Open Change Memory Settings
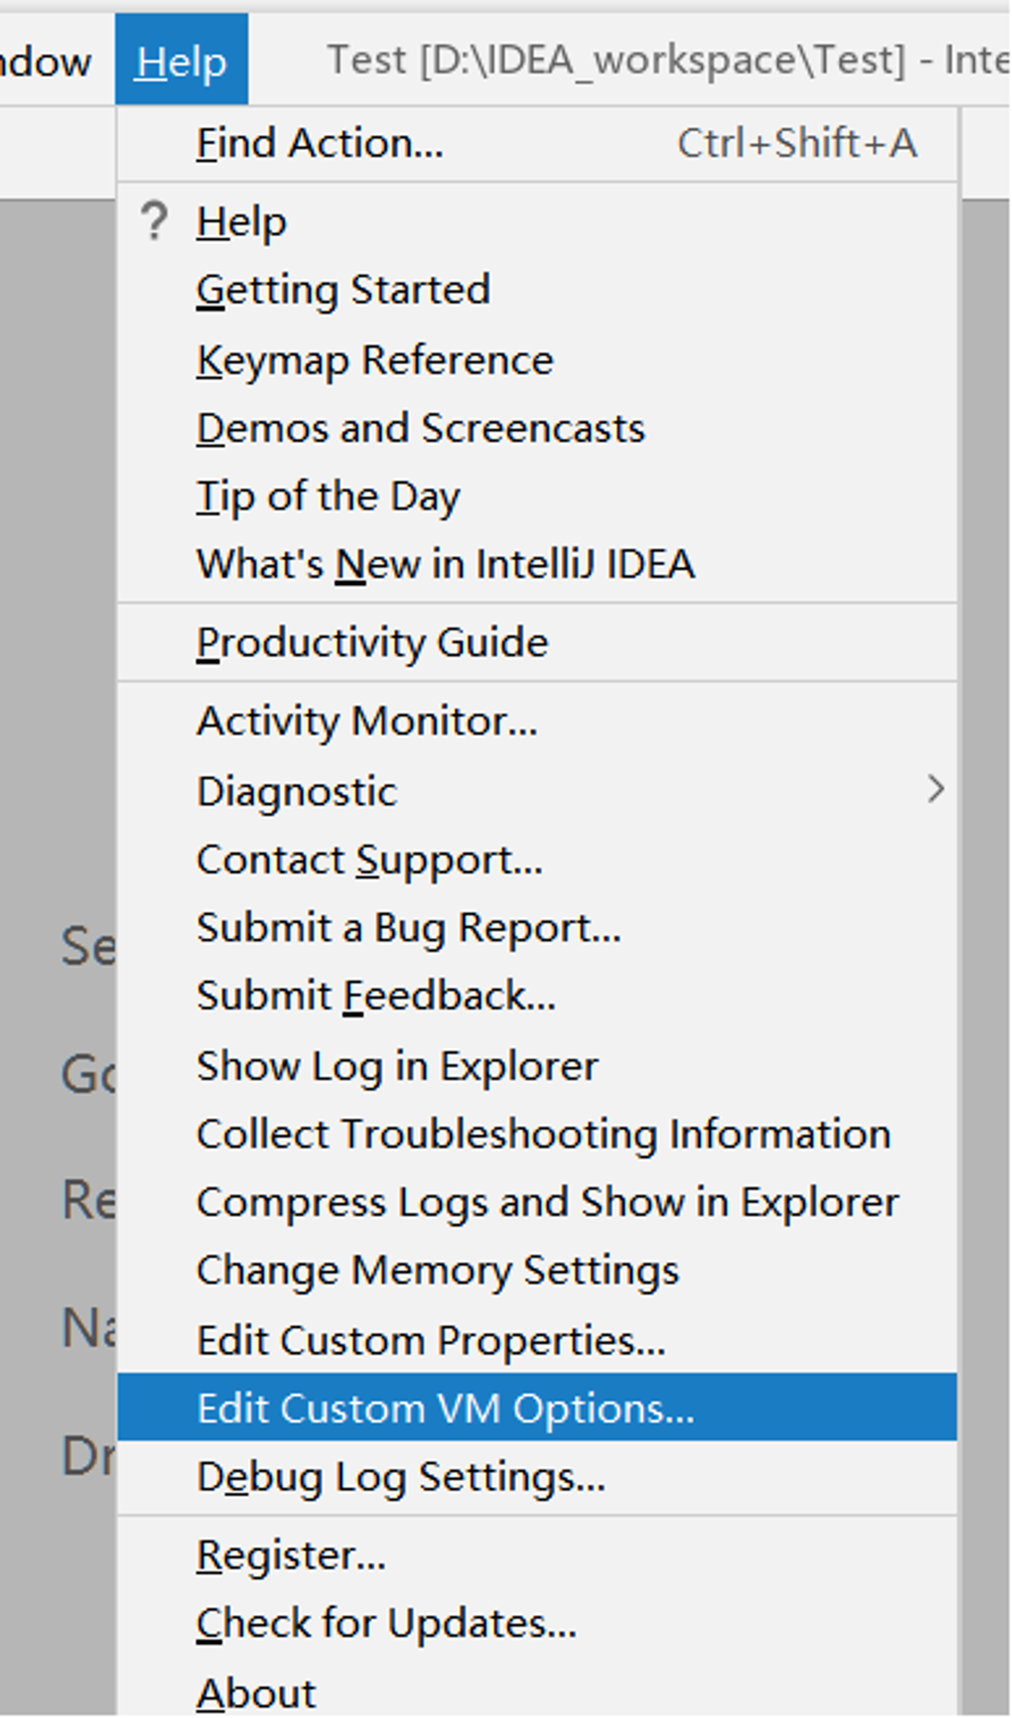 pyautogui.click(x=538, y=1271)
